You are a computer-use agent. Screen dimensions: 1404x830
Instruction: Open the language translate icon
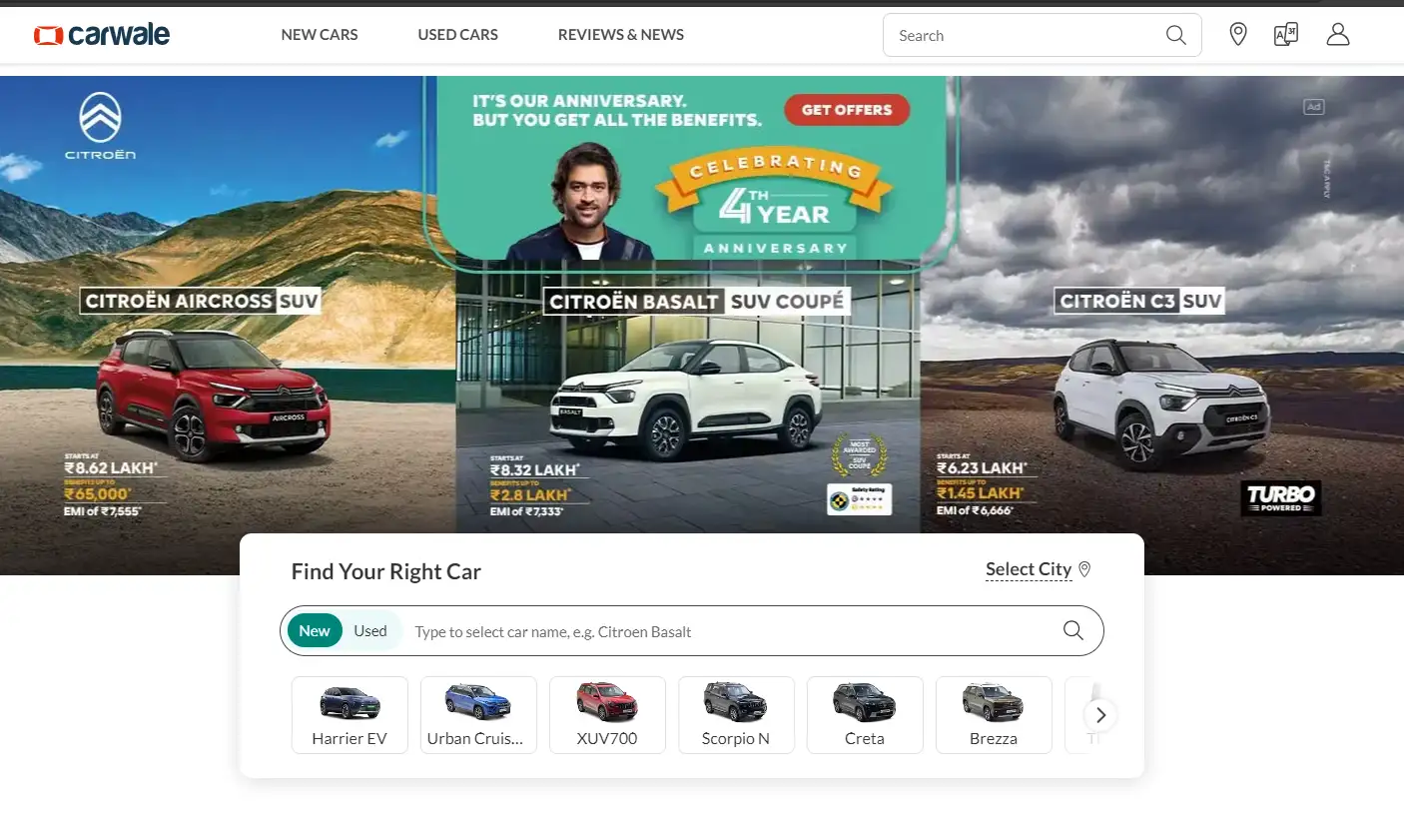1285,35
